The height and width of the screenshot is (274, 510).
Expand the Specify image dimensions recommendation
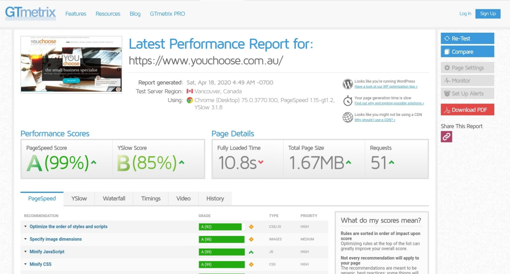(x=55, y=239)
